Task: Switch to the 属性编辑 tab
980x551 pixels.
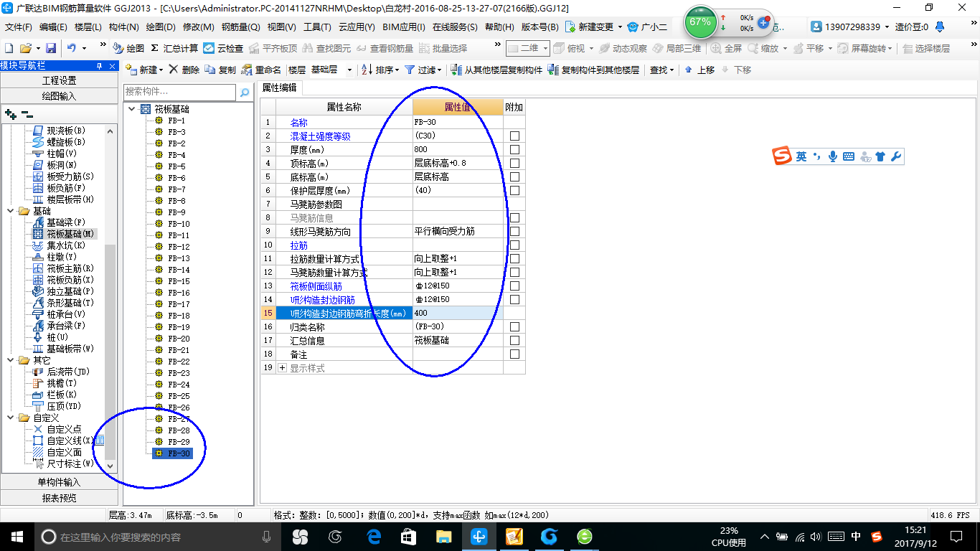Action: (x=279, y=88)
